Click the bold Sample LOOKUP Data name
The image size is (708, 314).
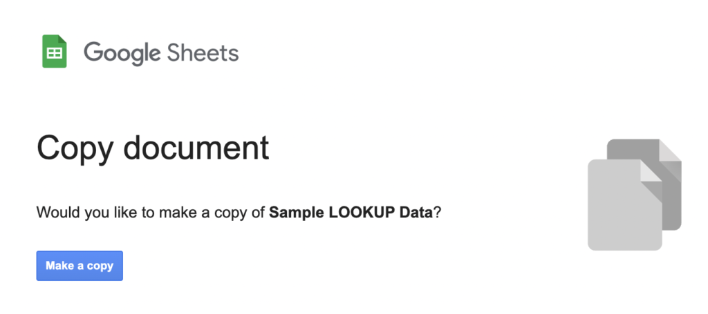point(351,212)
